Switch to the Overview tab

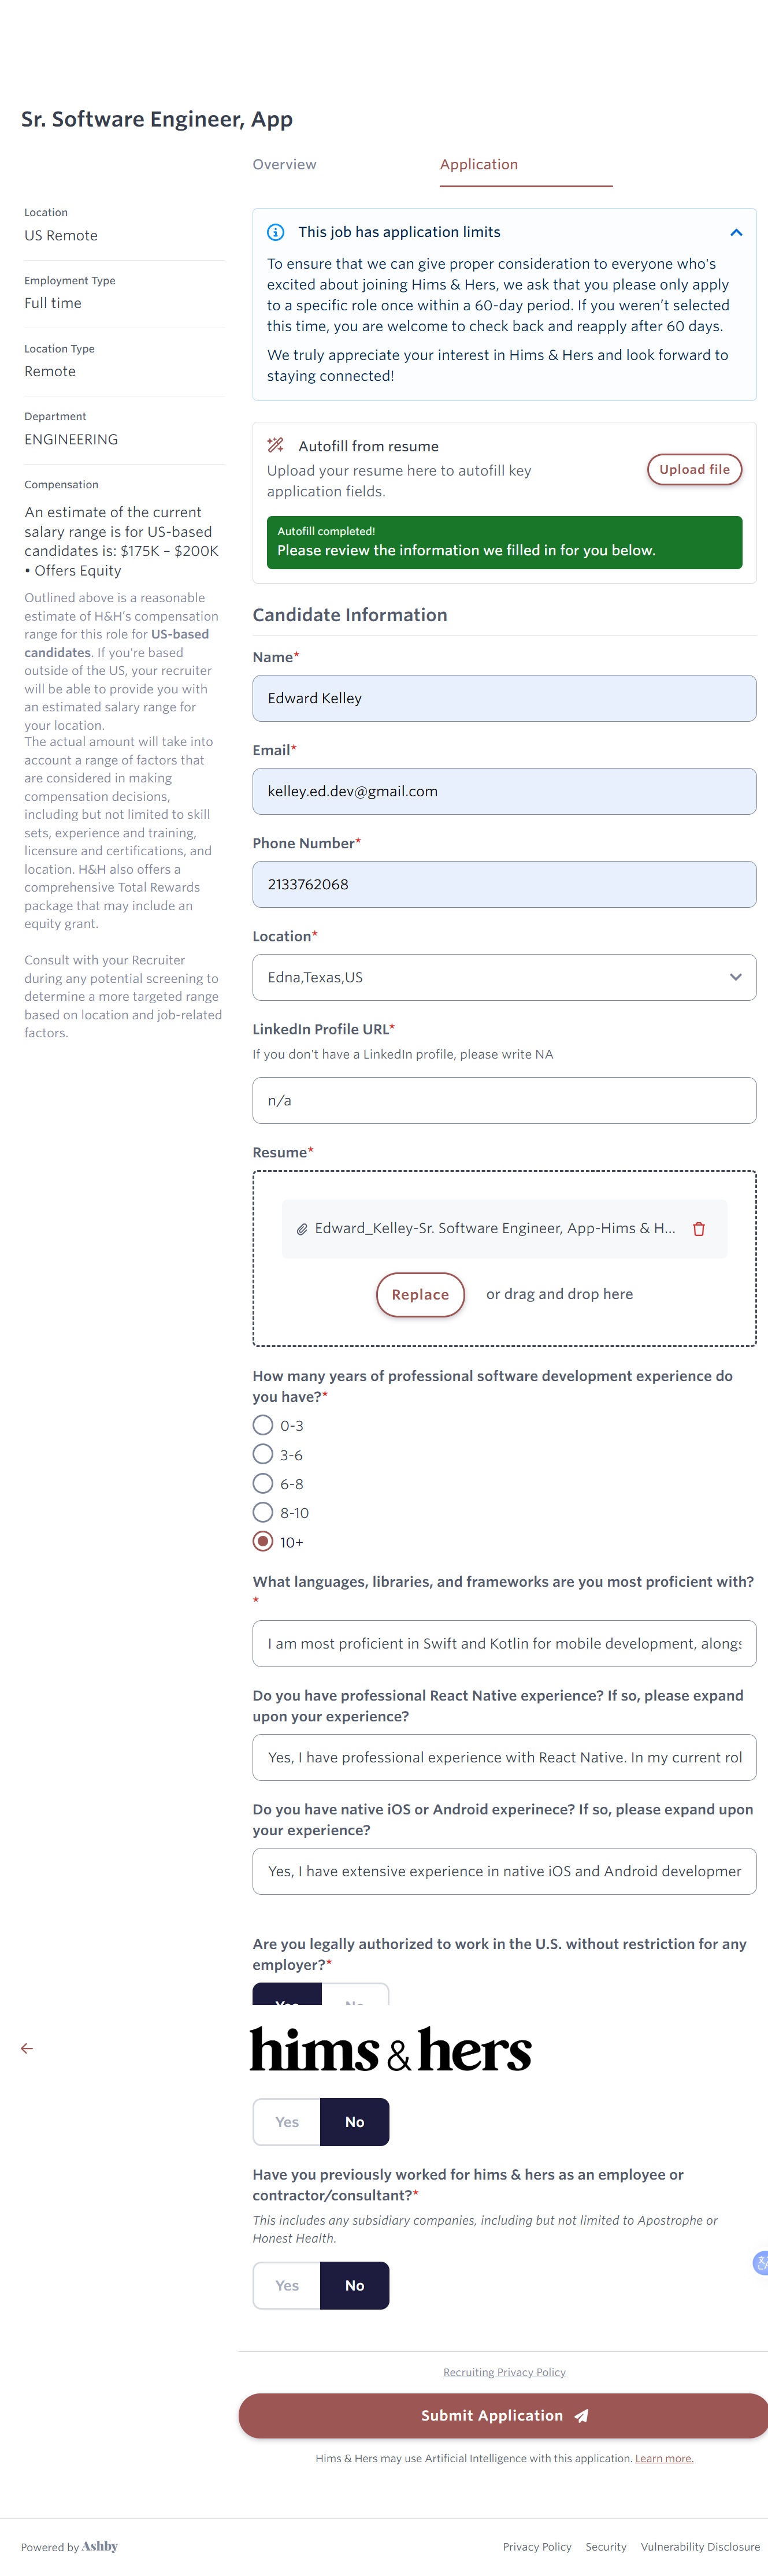pos(284,164)
